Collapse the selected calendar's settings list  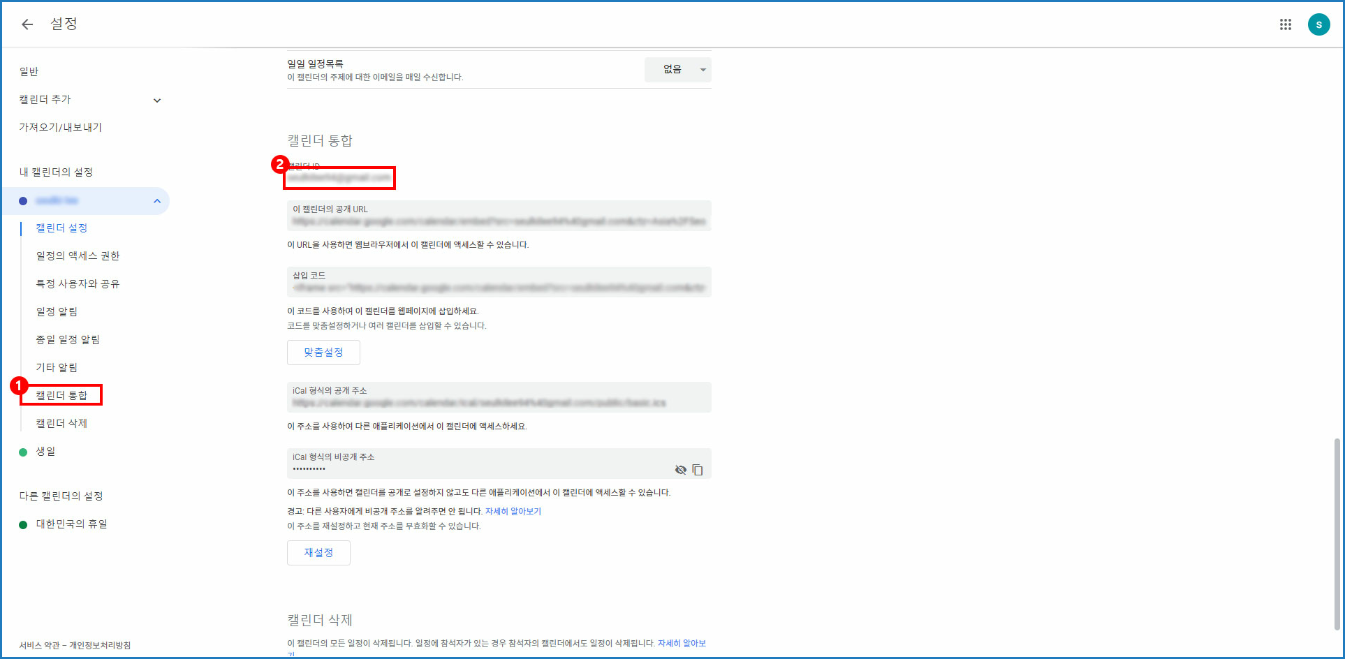157,201
